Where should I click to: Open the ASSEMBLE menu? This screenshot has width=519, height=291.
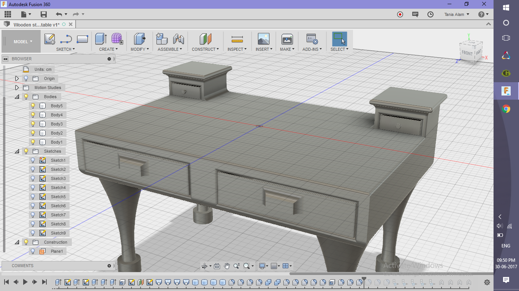pos(170,49)
